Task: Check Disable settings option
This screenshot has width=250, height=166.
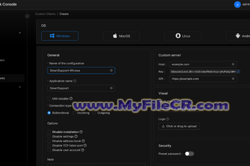Action: pyautogui.click(x=49, y=137)
